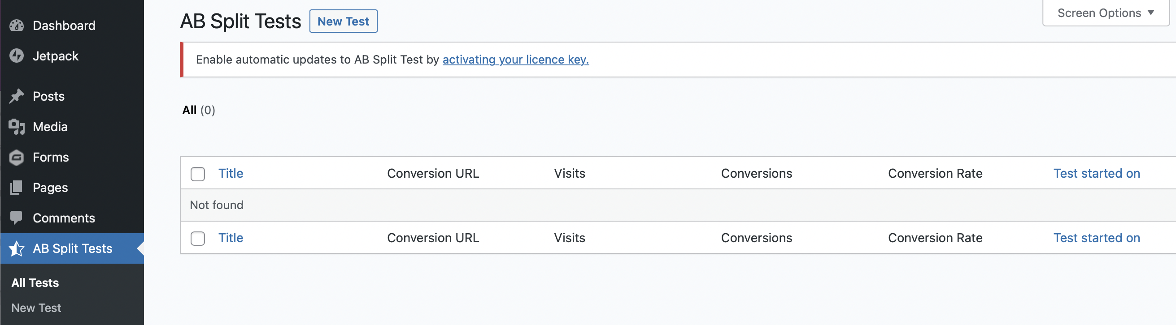The image size is (1176, 325).
Task: Click the AB Split Tests star icon
Action: pyautogui.click(x=17, y=248)
